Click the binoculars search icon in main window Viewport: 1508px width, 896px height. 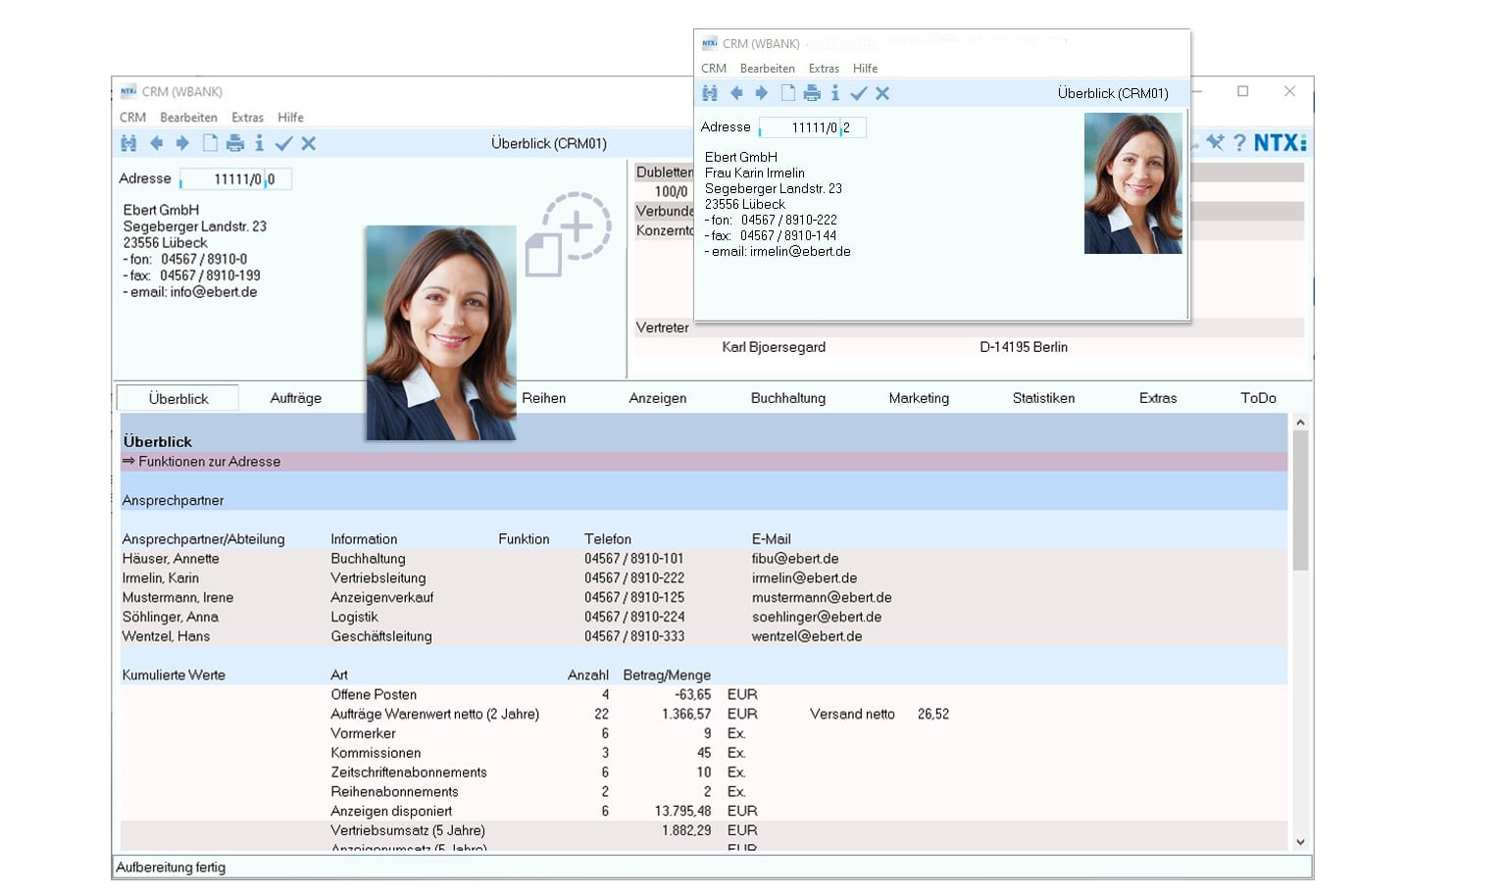pyautogui.click(x=128, y=143)
